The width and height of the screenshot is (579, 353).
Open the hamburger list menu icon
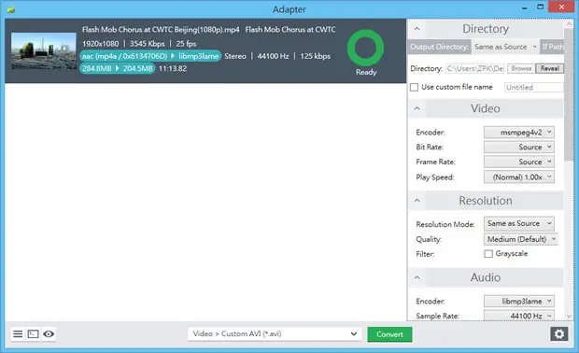tap(18, 334)
